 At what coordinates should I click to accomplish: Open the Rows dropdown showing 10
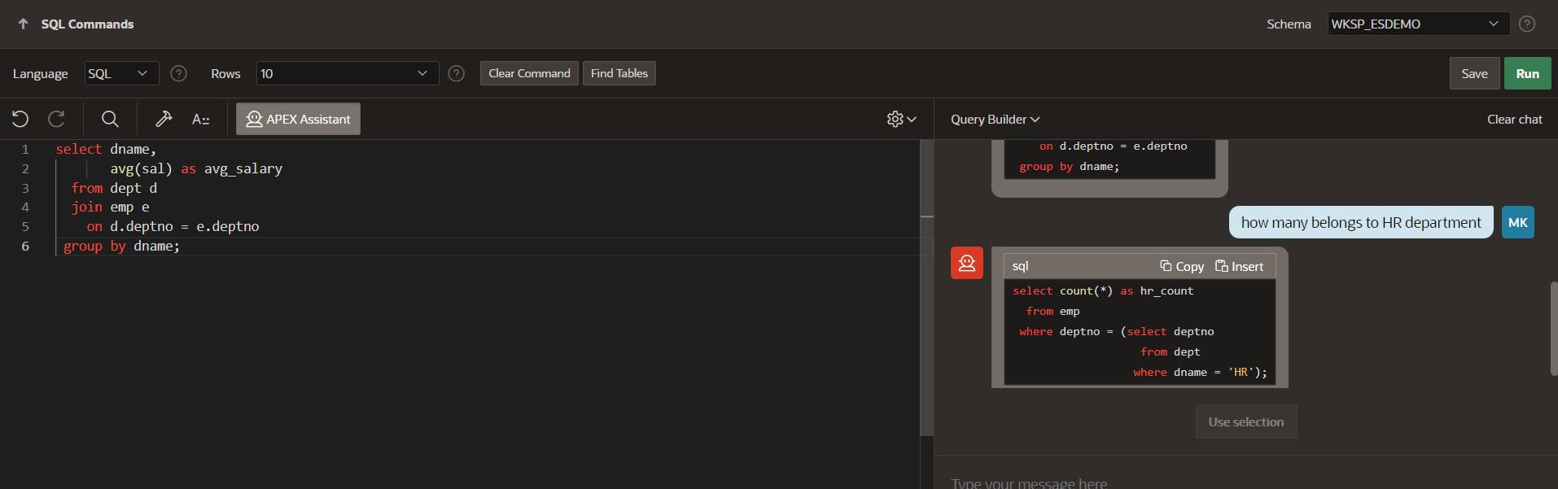[347, 74]
